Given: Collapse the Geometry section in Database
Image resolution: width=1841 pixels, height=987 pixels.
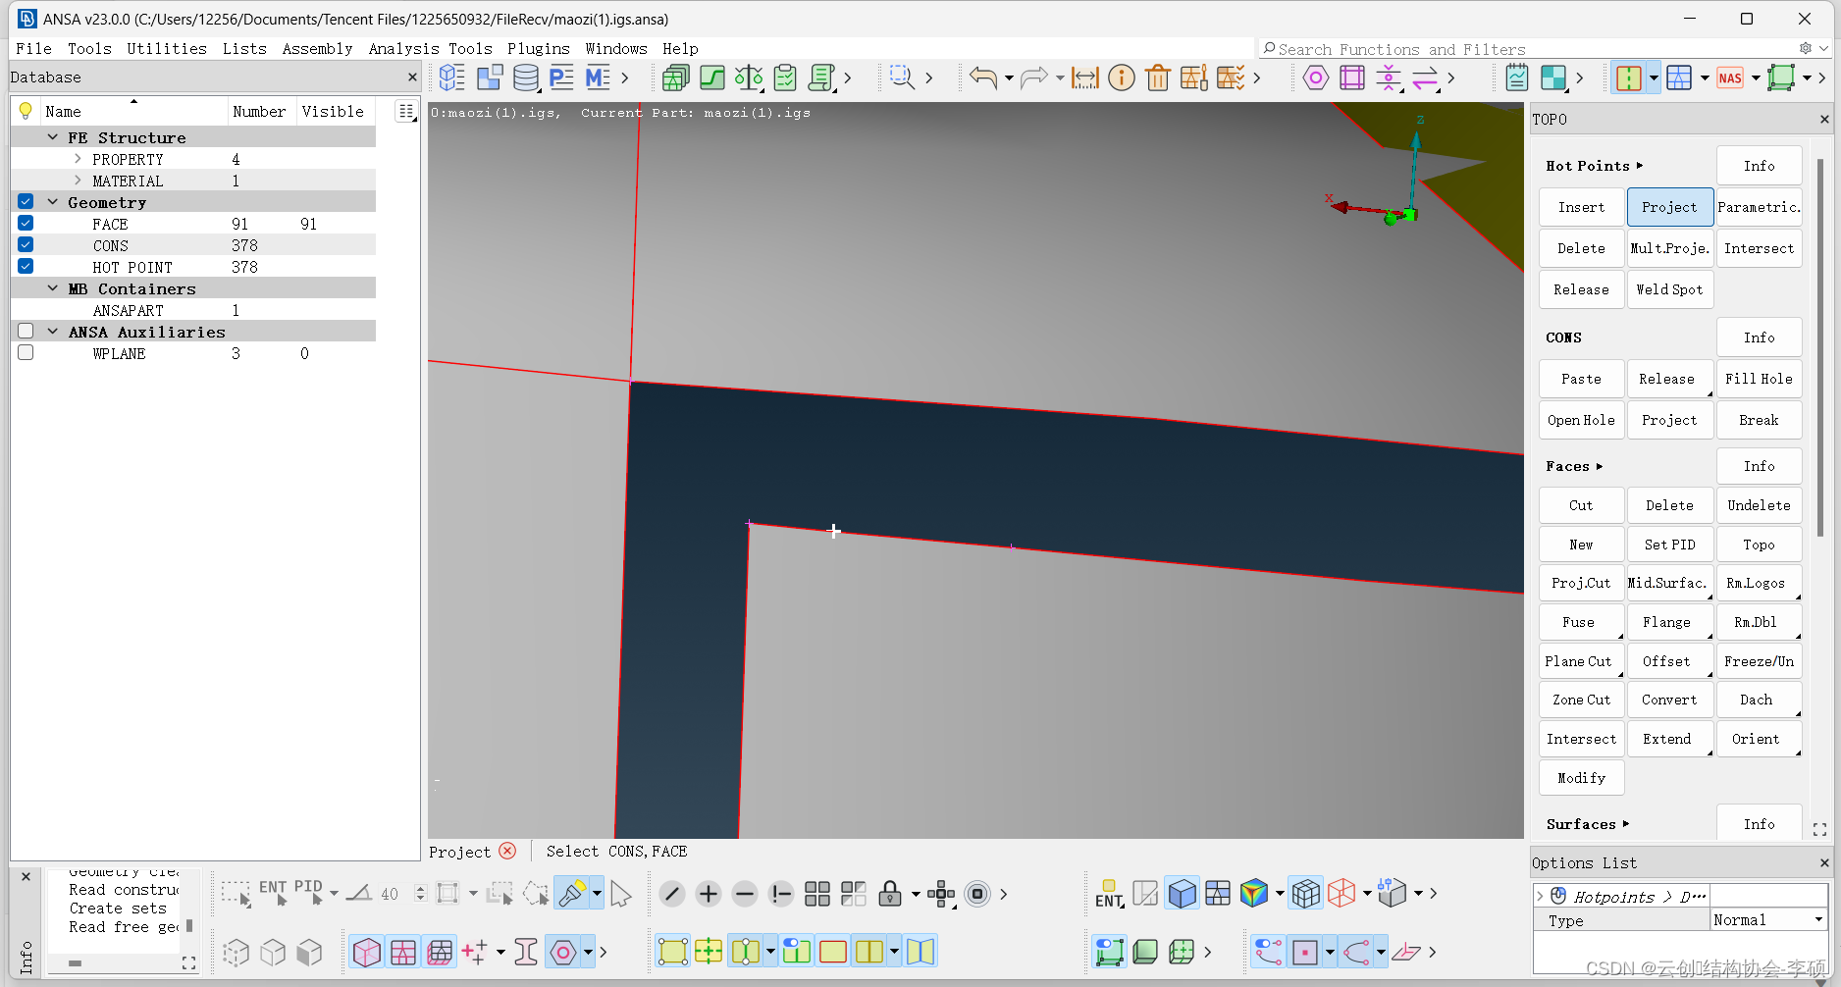Looking at the screenshot, I should pyautogui.click(x=53, y=201).
